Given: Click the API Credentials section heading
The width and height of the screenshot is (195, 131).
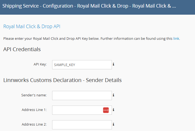Looking at the screenshot, I should coord(22,49).
